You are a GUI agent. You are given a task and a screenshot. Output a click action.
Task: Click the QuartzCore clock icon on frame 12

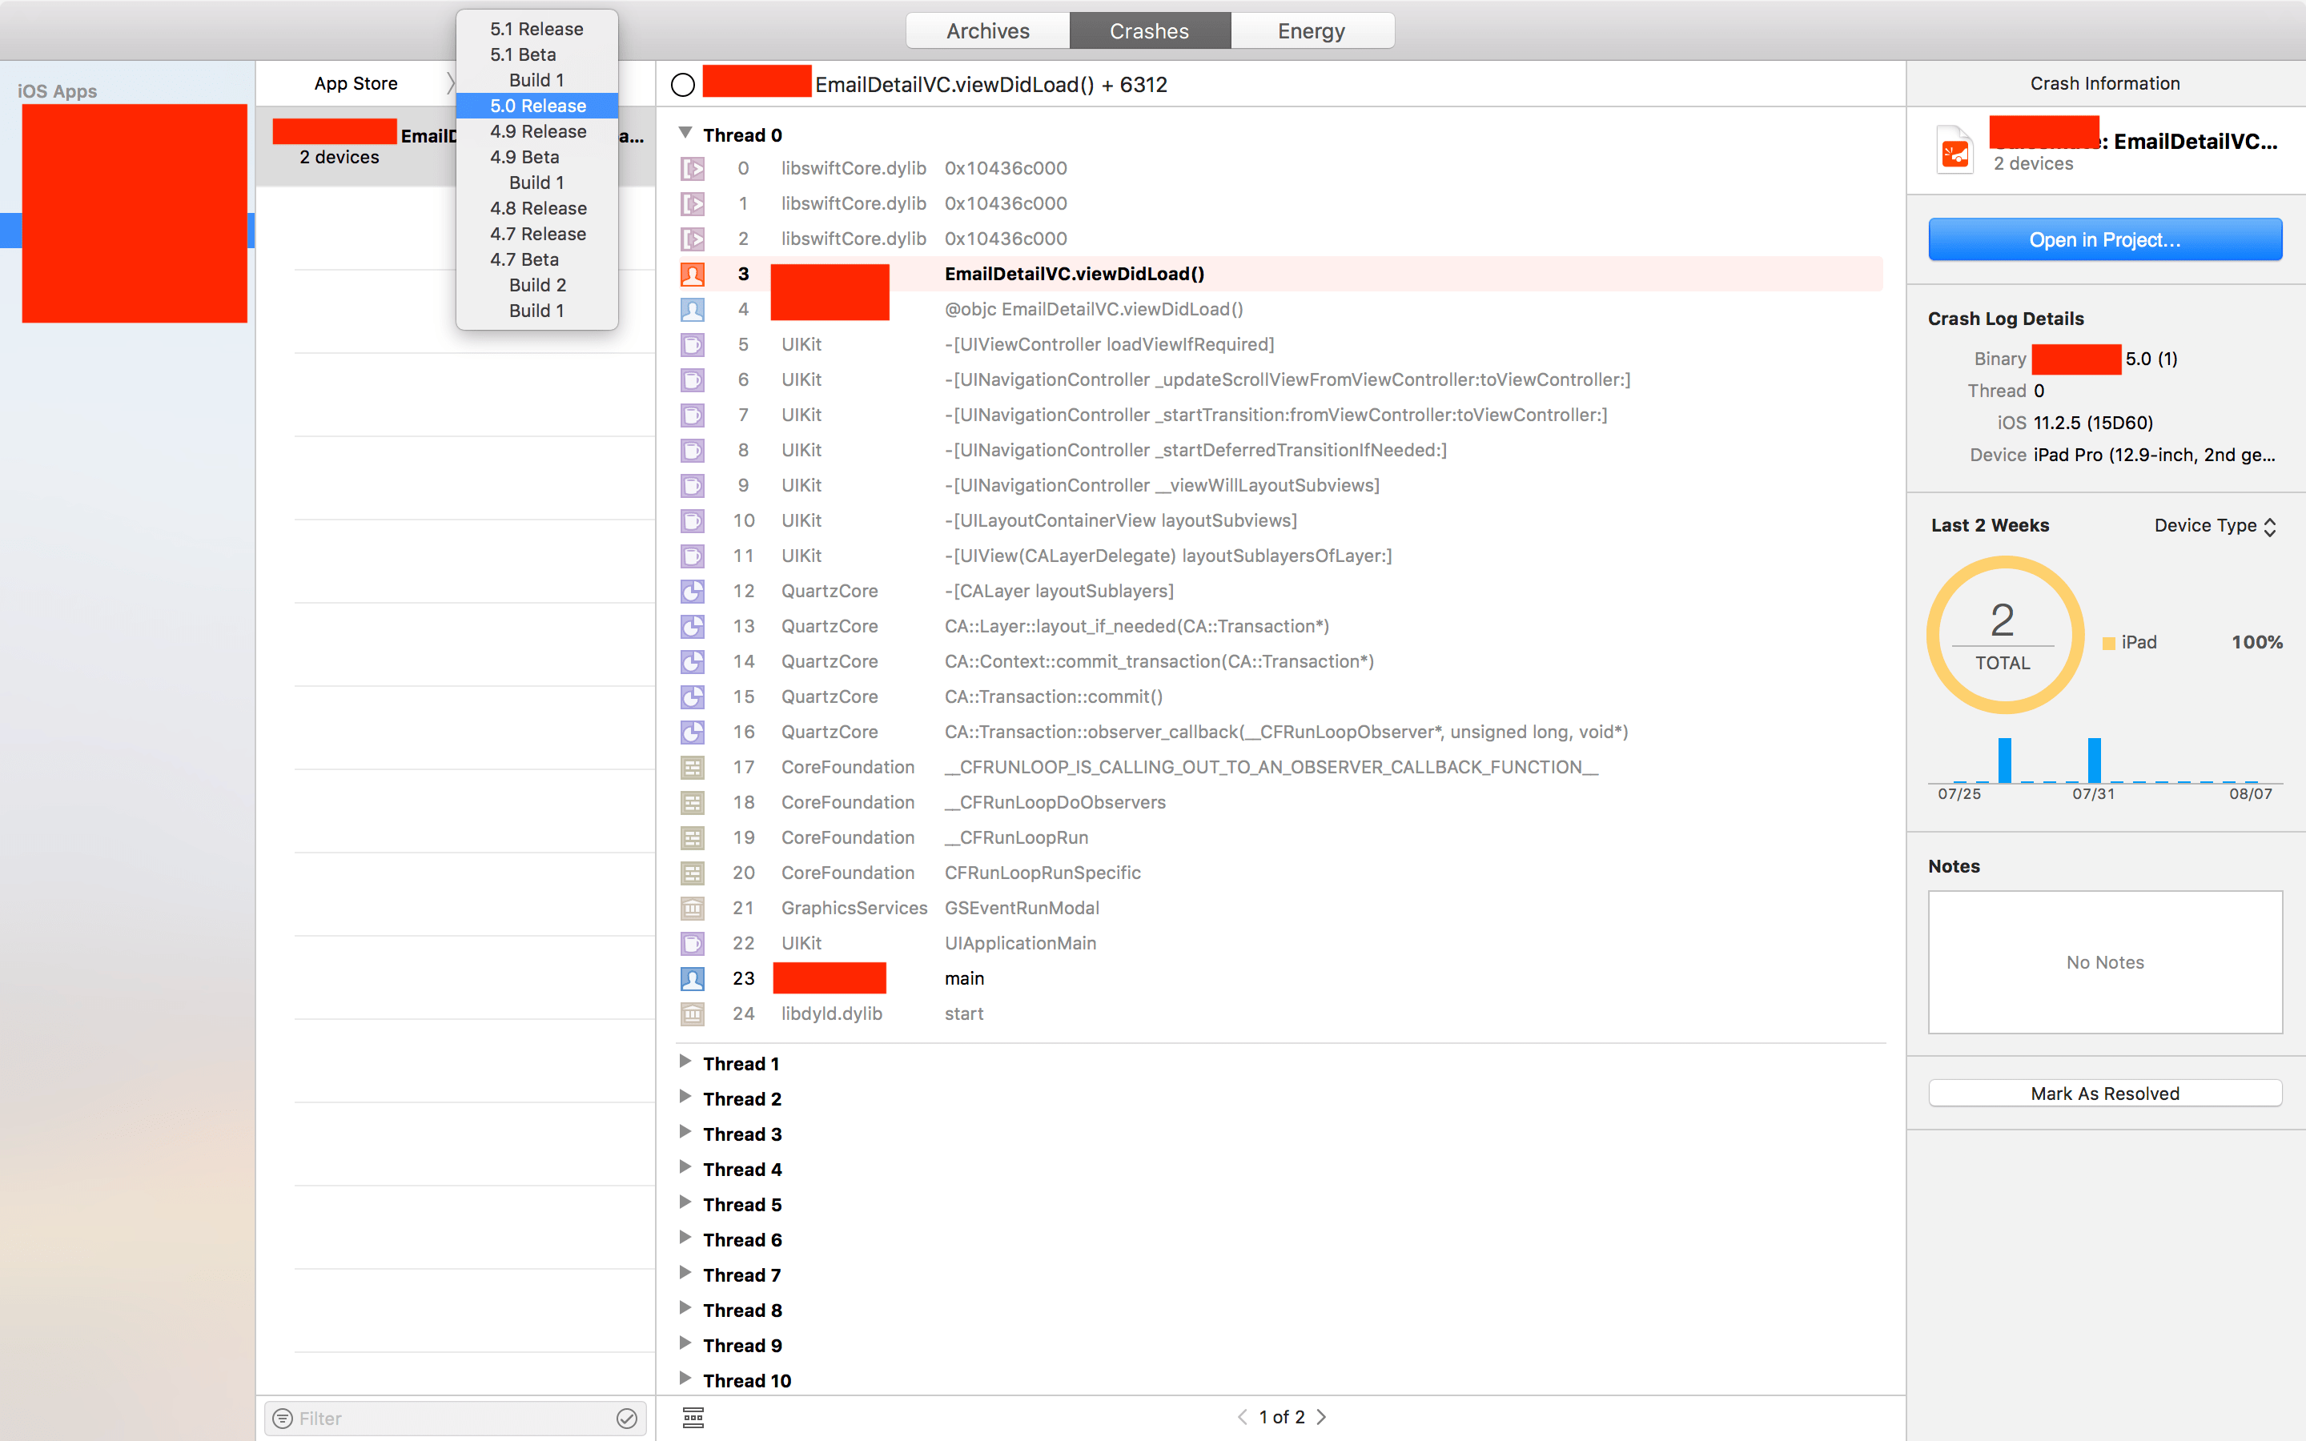pyautogui.click(x=693, y=591)
